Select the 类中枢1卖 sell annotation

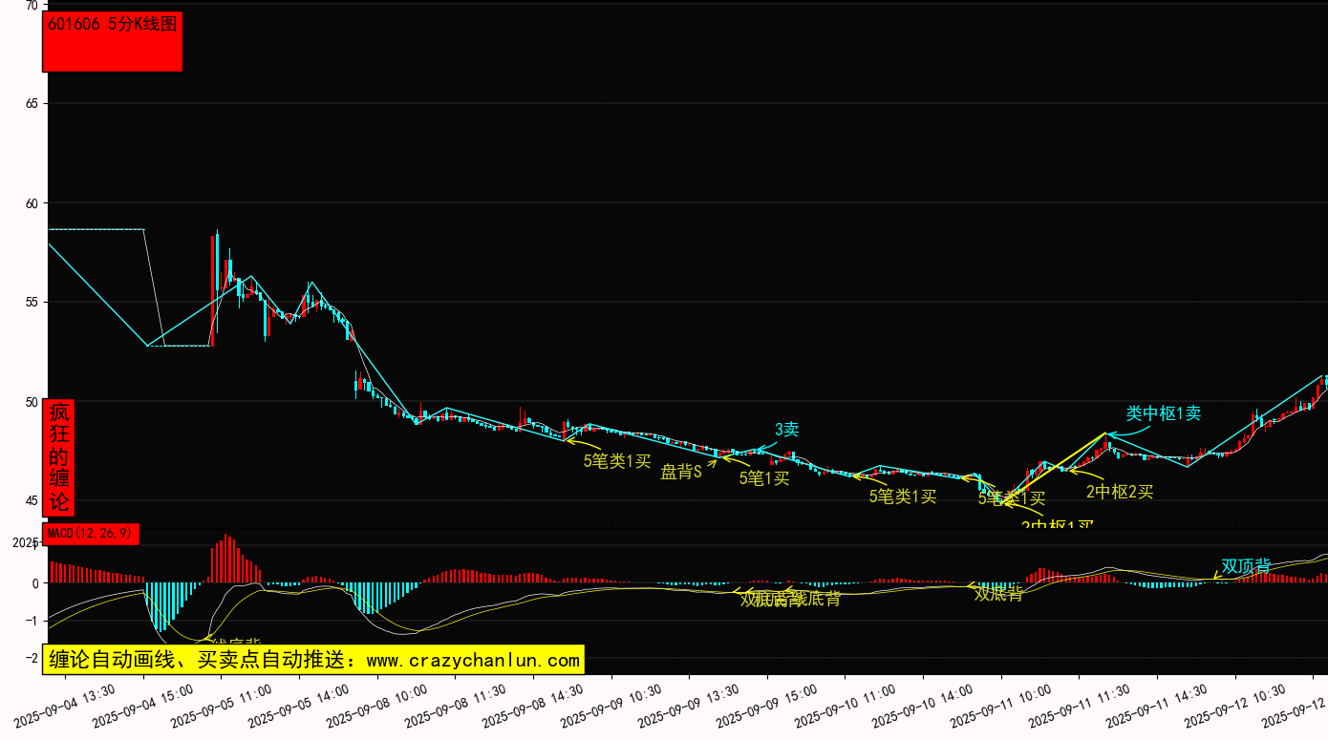1163,413
